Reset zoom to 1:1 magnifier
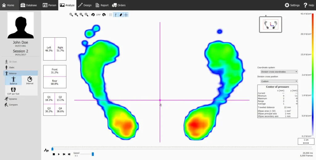This screenshot has height=160, width=316. tap(71, 15)
